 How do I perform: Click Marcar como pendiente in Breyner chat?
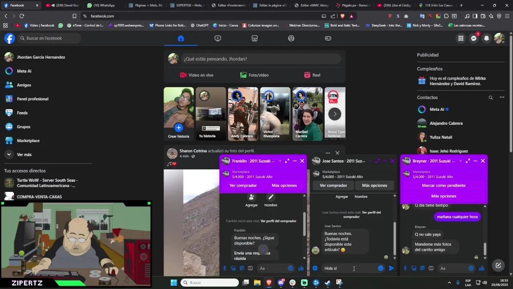coord(444,185)
